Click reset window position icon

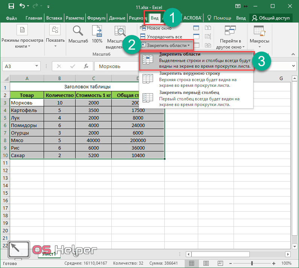pyautogui.click(x=208, y=45)
